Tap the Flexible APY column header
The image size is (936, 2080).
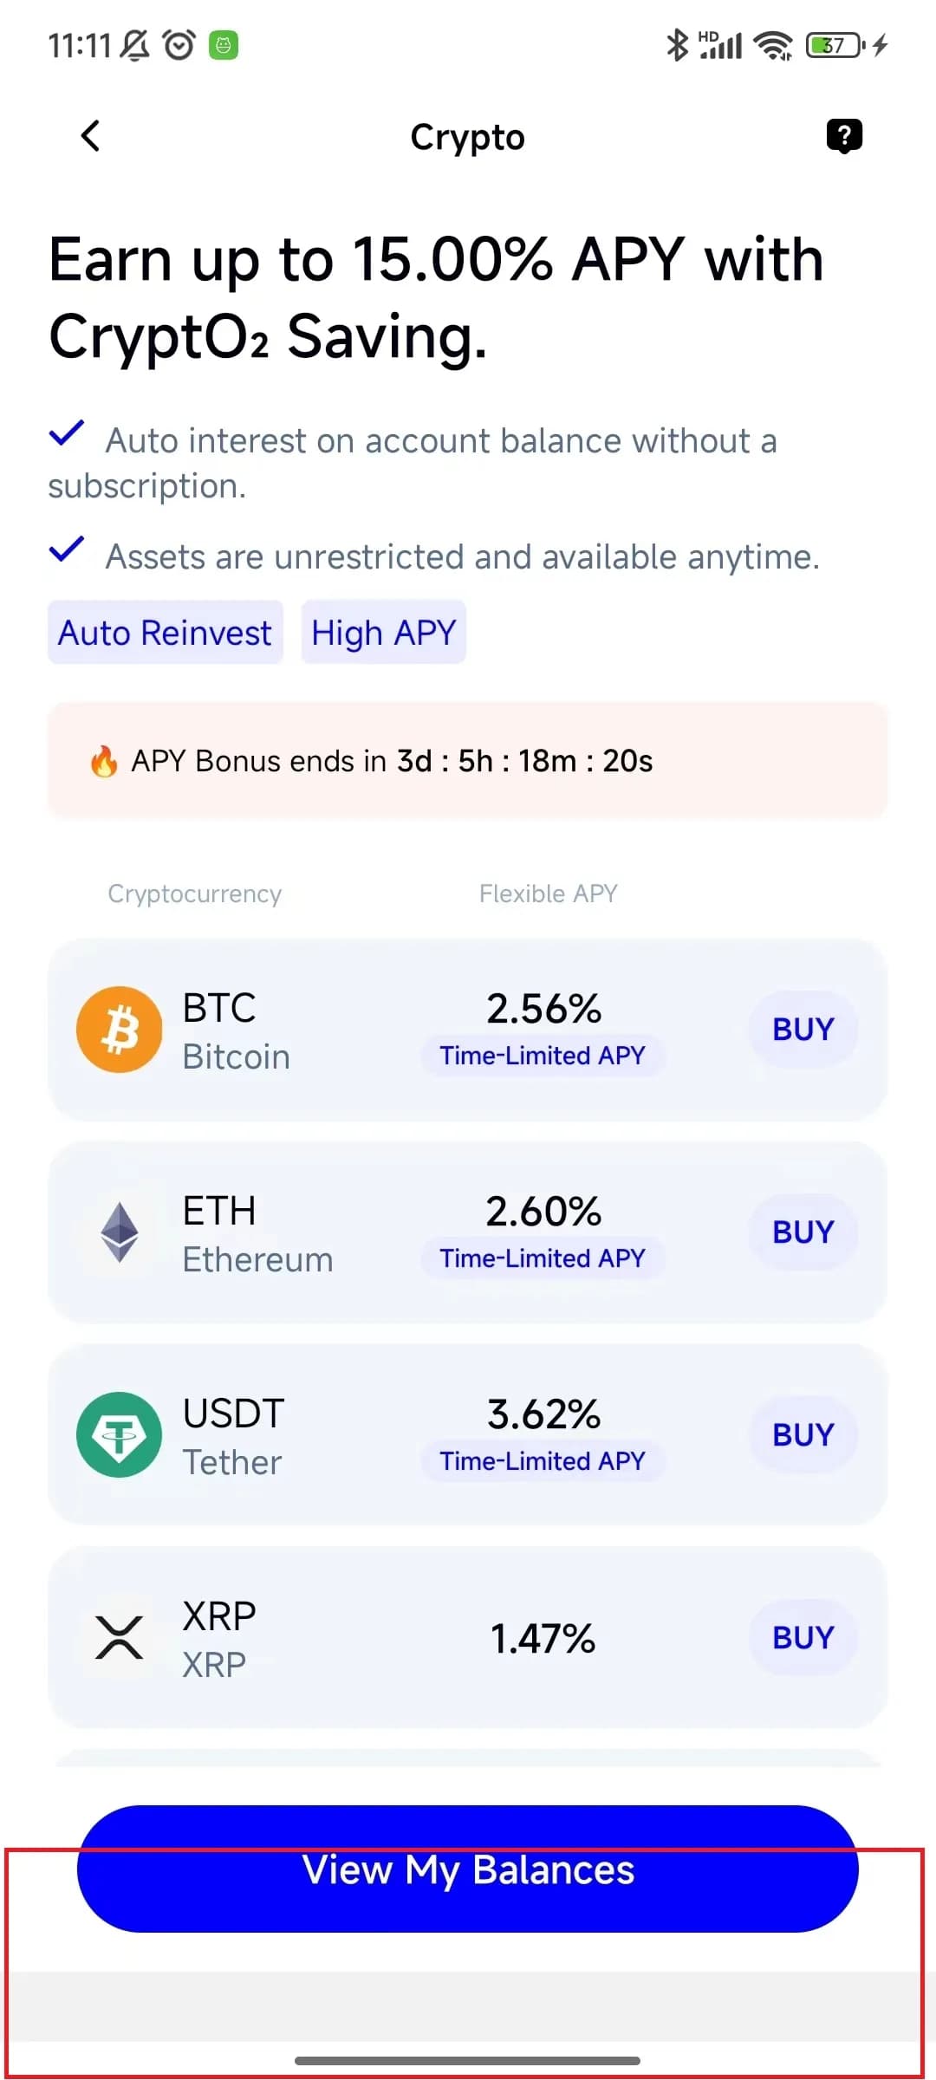point(548,894)
